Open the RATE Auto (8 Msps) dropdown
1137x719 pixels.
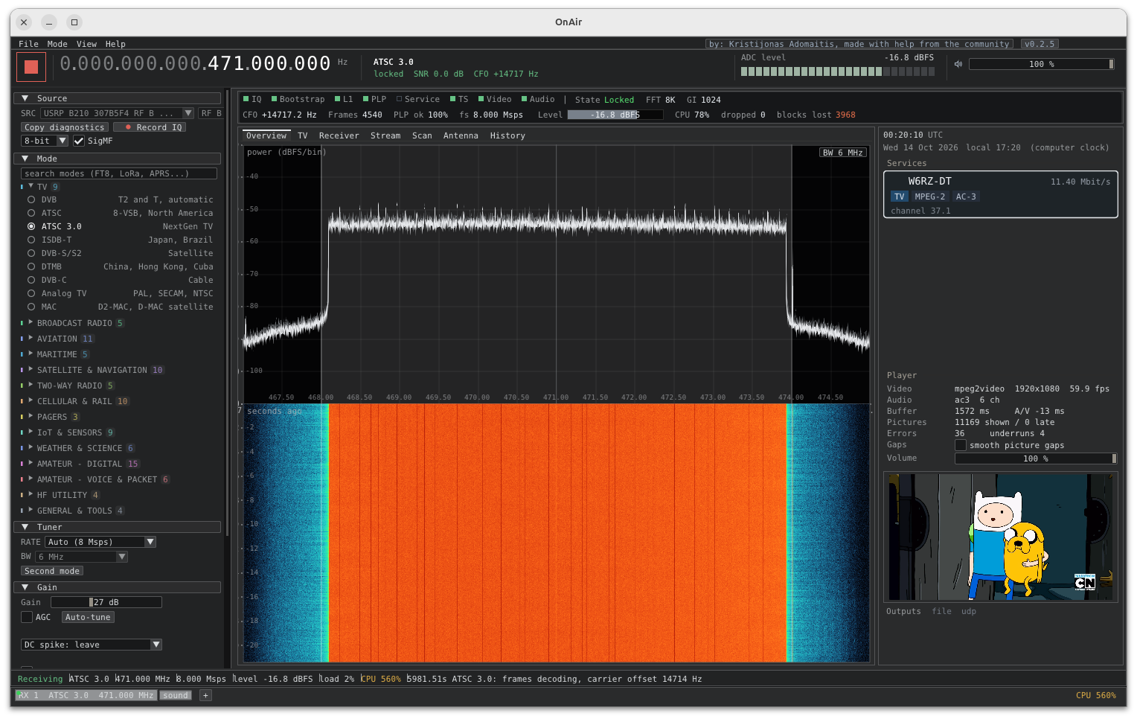[100, 542]
